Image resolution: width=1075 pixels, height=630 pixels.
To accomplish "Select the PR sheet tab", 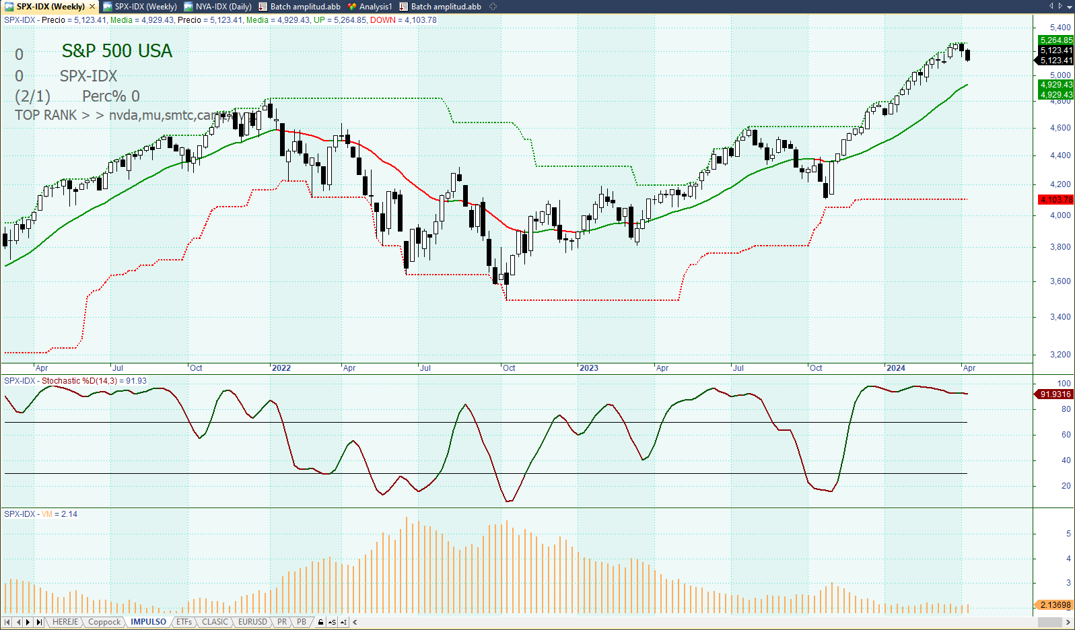I will 282,623.
